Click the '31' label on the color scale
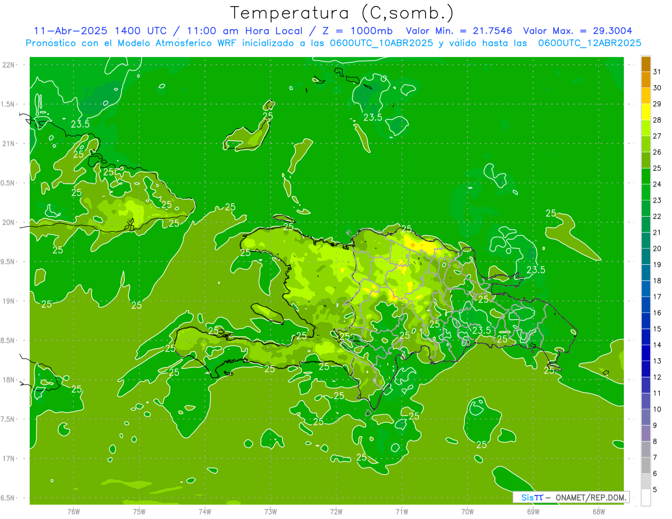The width and height of the screenshot is (672, 519). point(657,72)
